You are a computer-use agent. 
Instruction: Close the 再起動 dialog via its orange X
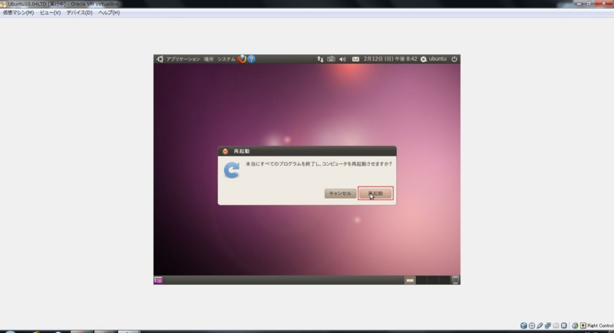point(225,151)
